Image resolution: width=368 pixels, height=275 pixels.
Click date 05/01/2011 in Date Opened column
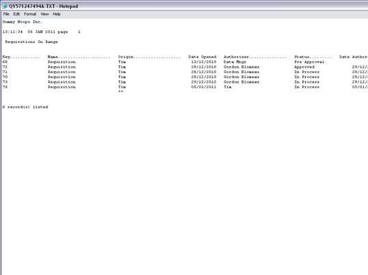coord(204,87)
